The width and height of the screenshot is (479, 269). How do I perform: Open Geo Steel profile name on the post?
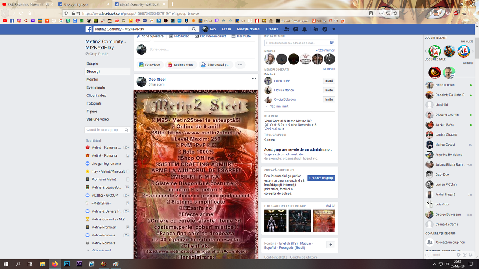(157, 80)
